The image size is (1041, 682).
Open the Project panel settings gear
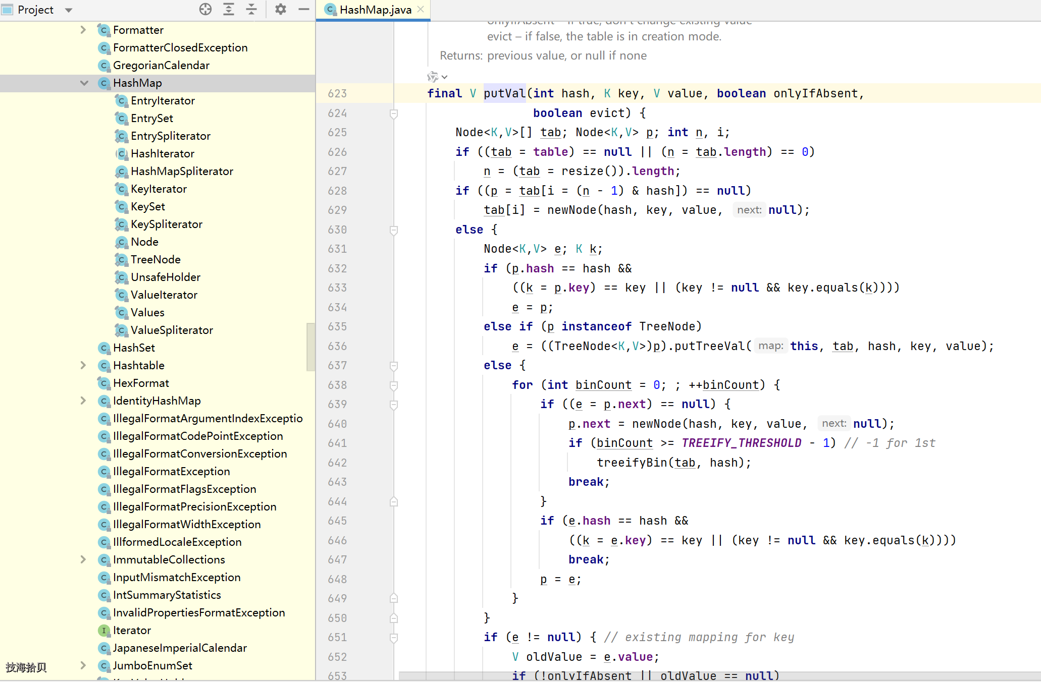click(281, 9)
